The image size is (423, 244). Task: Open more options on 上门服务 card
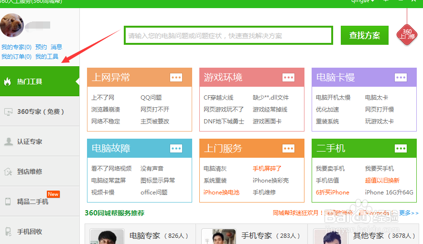click(x=288, y=149)
